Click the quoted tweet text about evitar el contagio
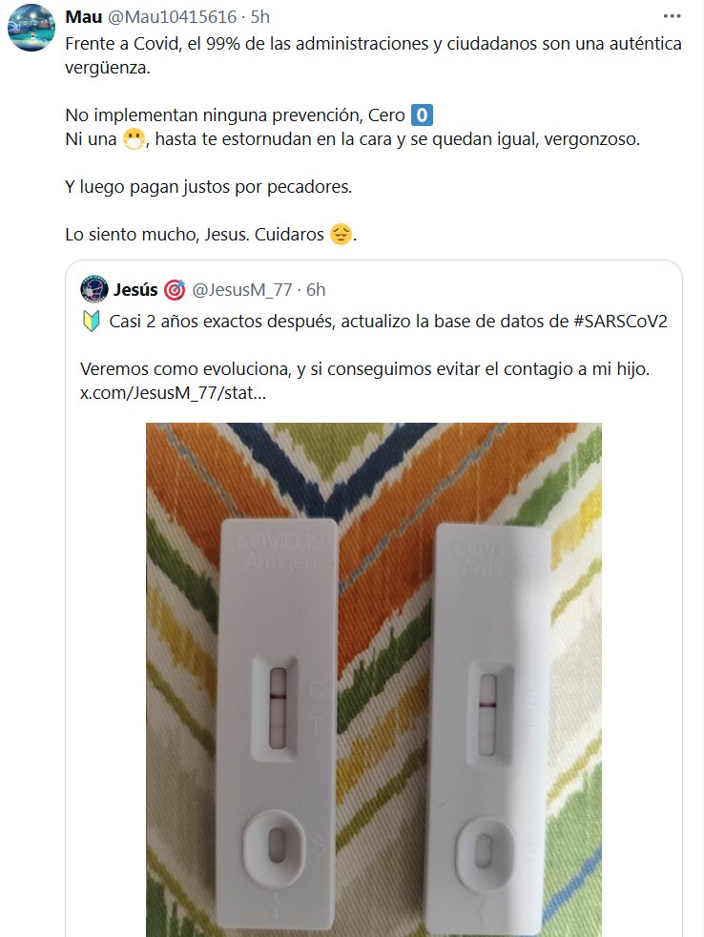Screen dimensions: 704x937 (364, 369)
